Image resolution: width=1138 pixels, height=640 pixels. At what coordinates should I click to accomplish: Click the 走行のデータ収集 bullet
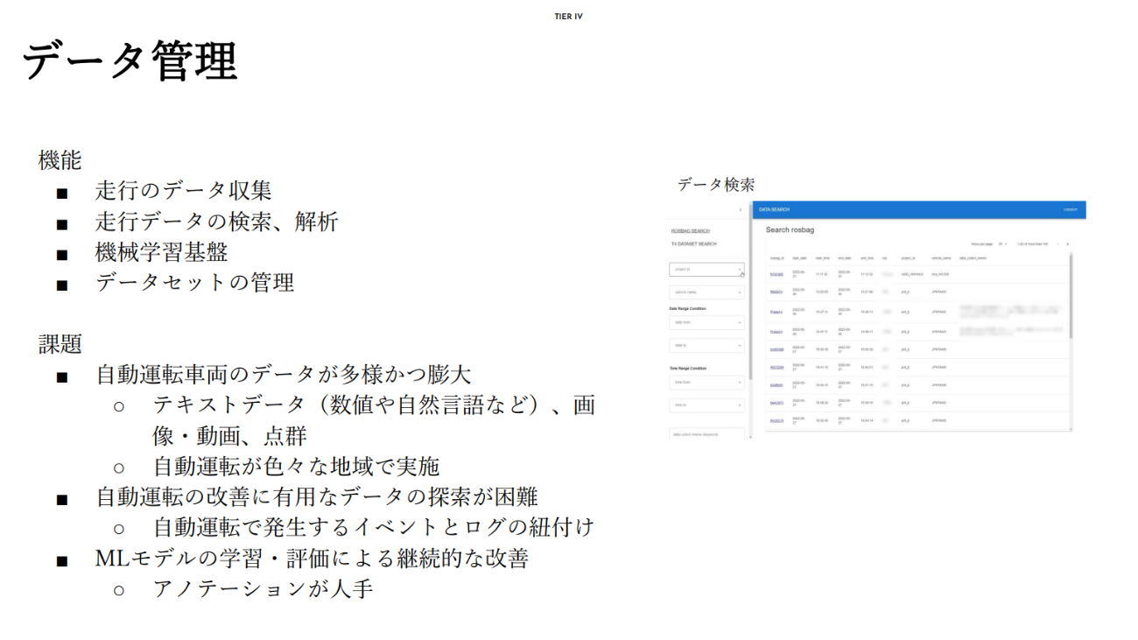[x=183, y=191]
